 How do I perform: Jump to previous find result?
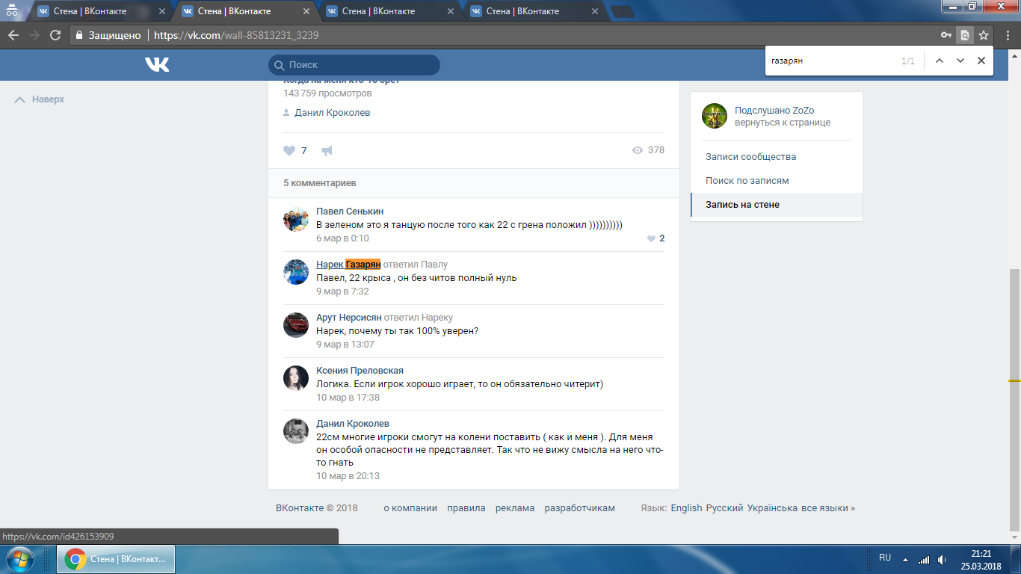[940, 61]
